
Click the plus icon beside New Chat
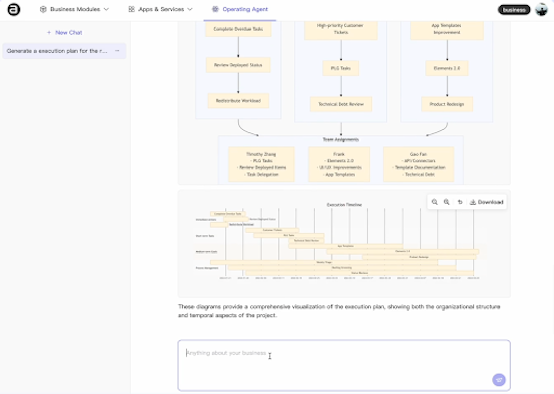(49, 32)
